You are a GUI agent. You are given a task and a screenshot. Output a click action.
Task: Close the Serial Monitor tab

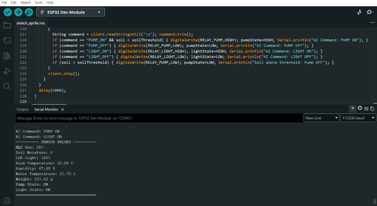[62, 110]
